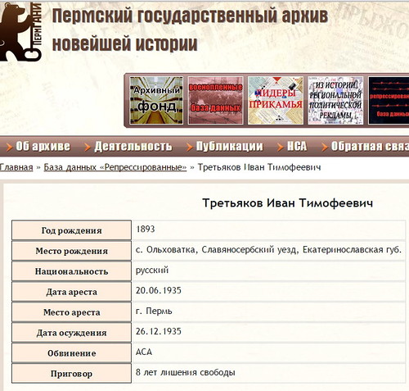Open the Обратная связь menu item
This screenshot has width=409, height=391.
pyautogui.click(x=370, y=147)
